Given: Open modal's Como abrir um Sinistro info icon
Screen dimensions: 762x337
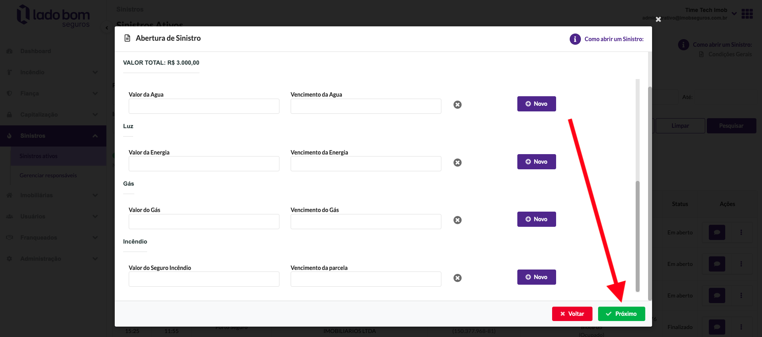Looking at the screenshot, I should 575,39.
